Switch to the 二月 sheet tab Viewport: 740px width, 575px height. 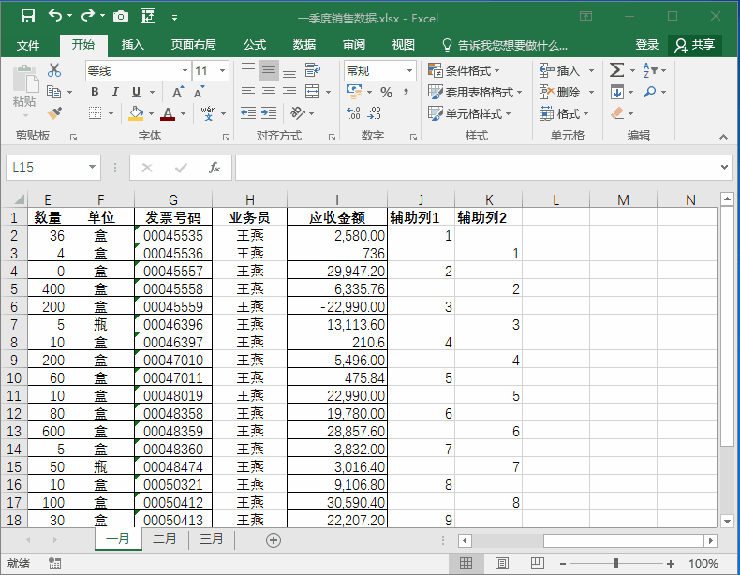tap(164, 538)
